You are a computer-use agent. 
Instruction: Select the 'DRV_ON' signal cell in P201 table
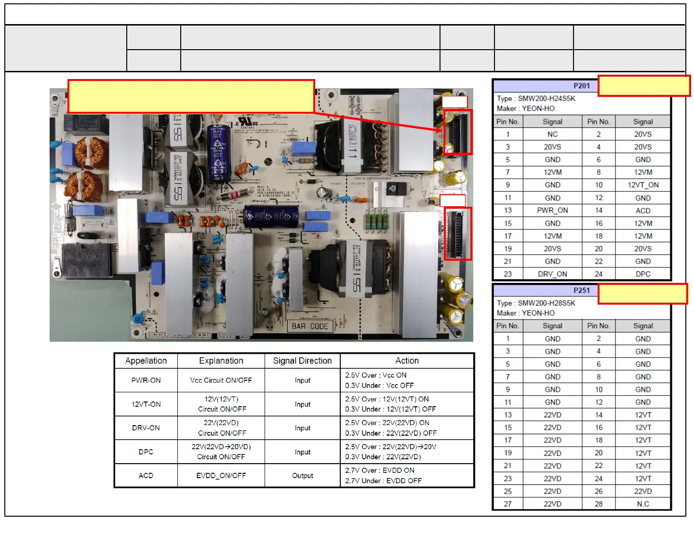(552, 274)
